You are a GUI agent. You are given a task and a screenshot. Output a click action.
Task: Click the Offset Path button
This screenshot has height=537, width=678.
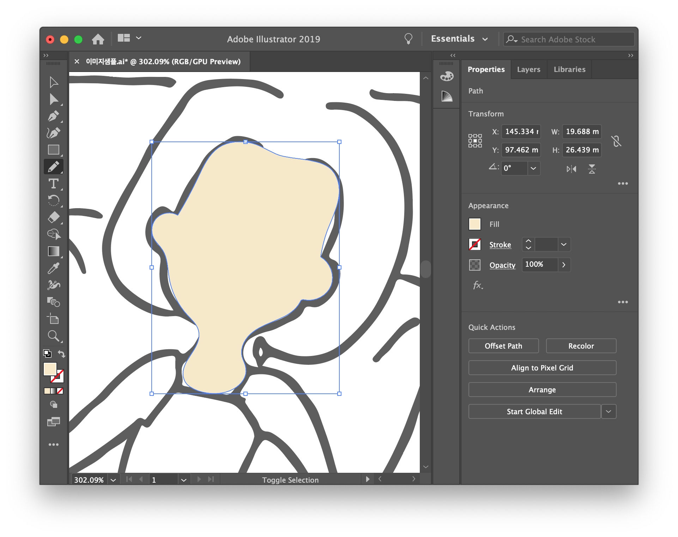(503, 346)
